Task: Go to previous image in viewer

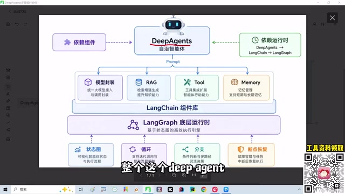Action: pyautogui.click(x=141, y=175)
